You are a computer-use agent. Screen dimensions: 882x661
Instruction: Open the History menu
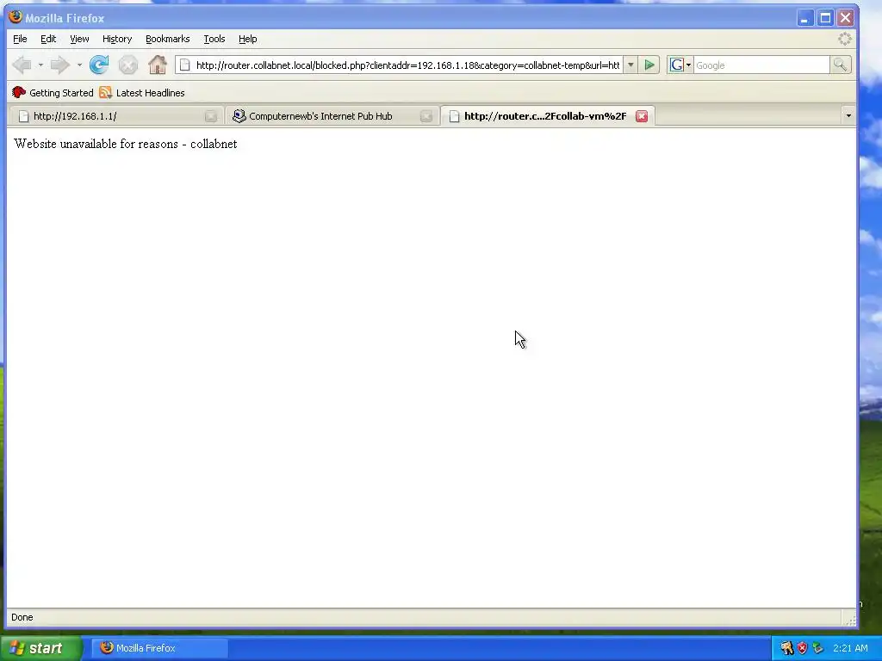point(117,39)
